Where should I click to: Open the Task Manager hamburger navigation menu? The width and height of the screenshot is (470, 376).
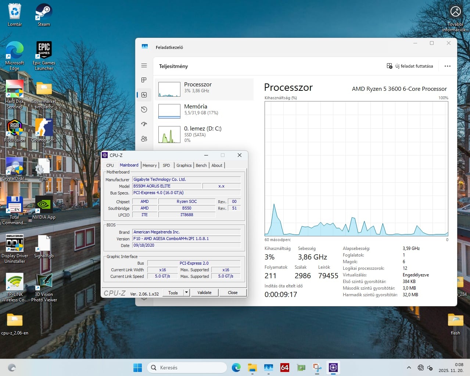pyautogui.click(x=144, y=65)
